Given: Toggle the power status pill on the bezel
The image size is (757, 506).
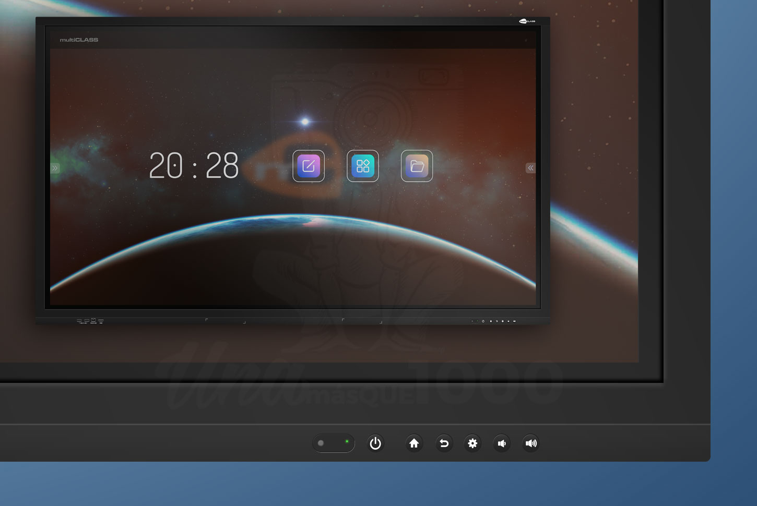Looking at the screenshot, I should tap(333, 442).
